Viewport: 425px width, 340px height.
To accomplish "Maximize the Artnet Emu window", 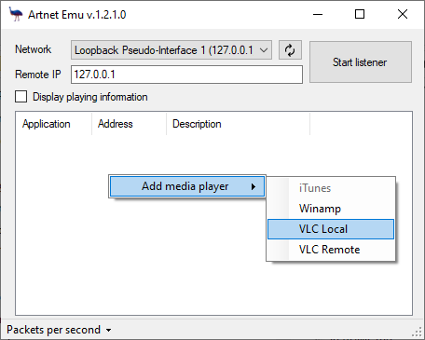I will [360, 14].
